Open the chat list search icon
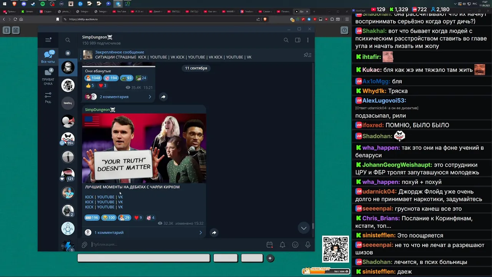Screen dimensions: 492x277 pyautogui.click(x=68, y=40)
